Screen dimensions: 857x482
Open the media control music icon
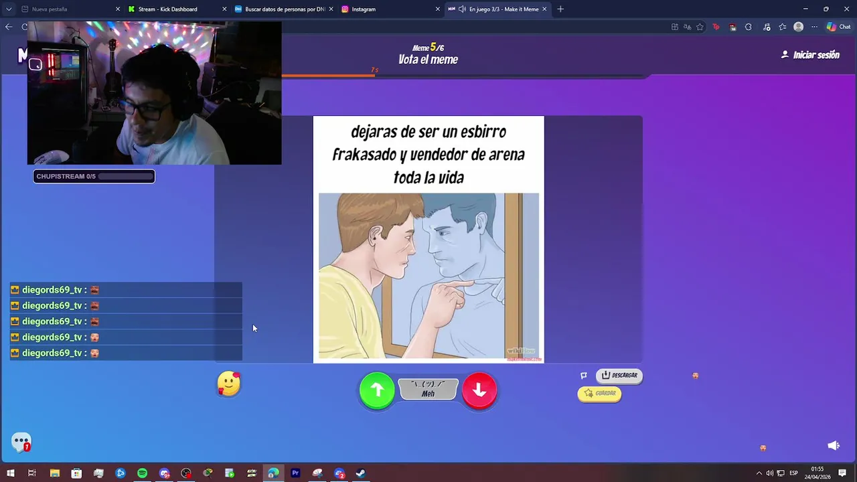766,27
